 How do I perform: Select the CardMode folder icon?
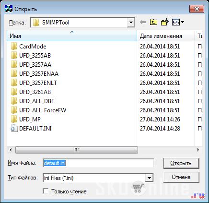coord(14,47)
